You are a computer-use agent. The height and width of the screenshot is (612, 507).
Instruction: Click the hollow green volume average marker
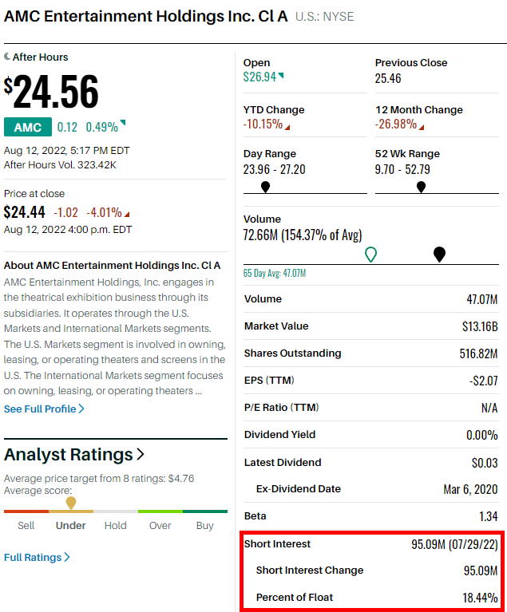pos(370,255)
